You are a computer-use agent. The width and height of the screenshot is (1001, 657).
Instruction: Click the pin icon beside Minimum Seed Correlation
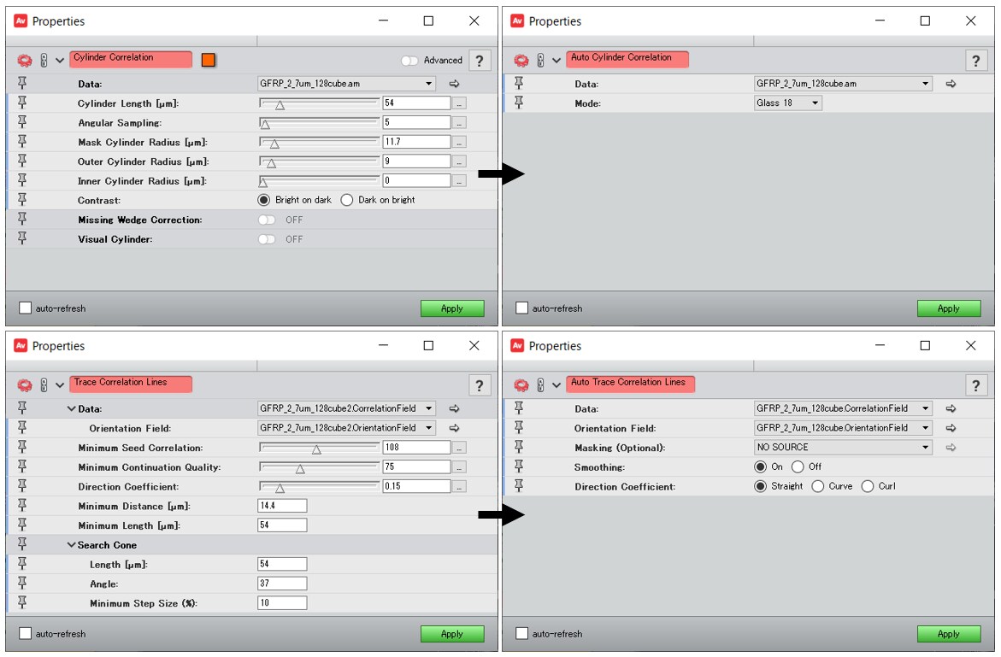22,447
